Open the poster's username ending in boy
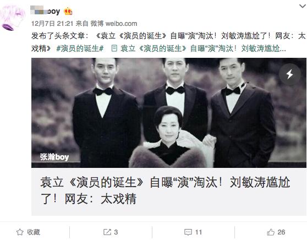Image resolution: width=307 pixels, height=240 pixels. pyautogui.click(x=45, y=11)
